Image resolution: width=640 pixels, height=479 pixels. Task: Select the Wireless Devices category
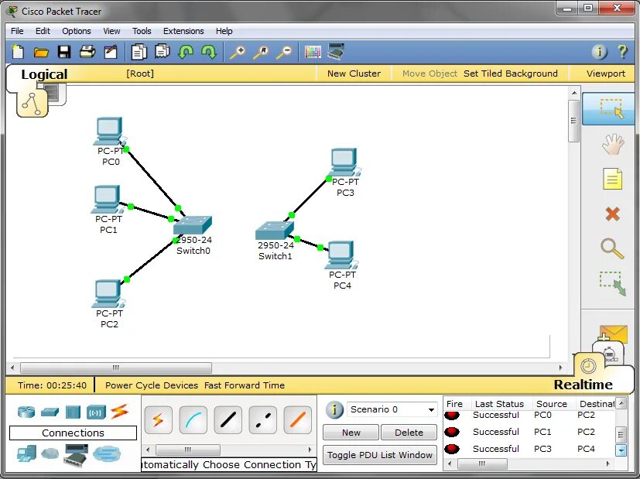pos(96,412)
